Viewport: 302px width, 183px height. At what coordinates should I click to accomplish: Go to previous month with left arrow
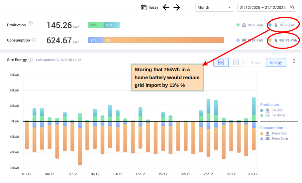(166, 7)
